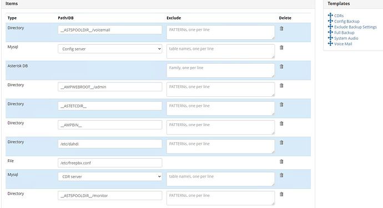This screenshot has width=383, height=208.
Task: Click the drag handle beside CDRs template
Action: (330, 15)
